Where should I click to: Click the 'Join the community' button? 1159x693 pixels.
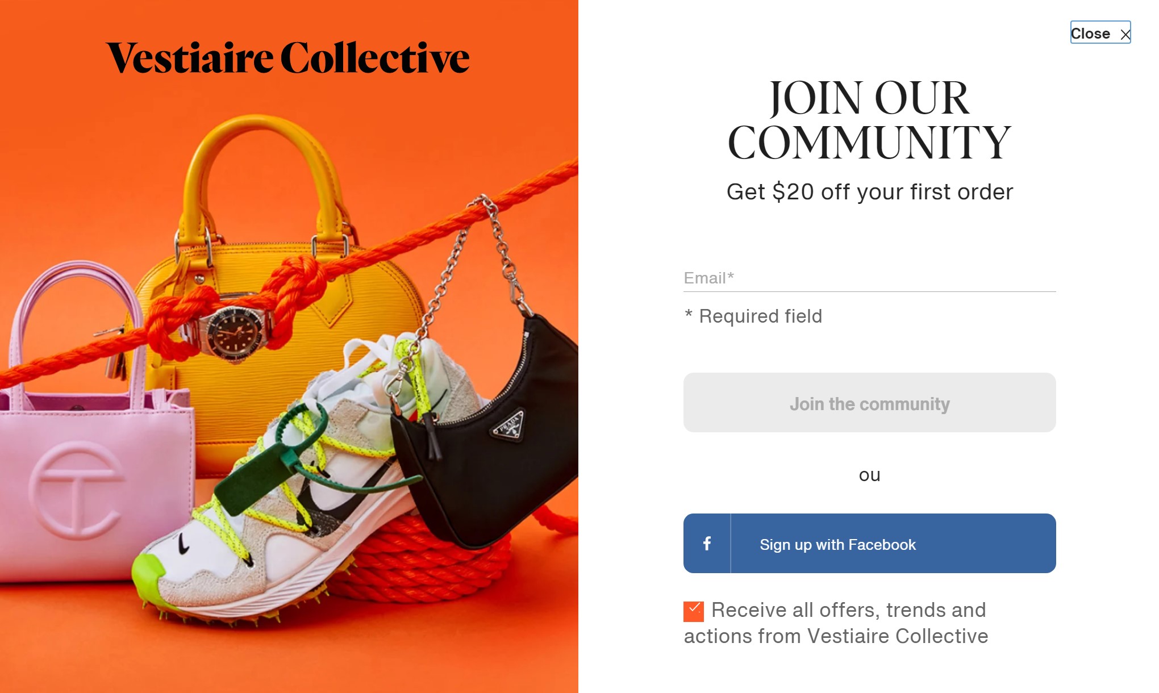coord(869,403)
